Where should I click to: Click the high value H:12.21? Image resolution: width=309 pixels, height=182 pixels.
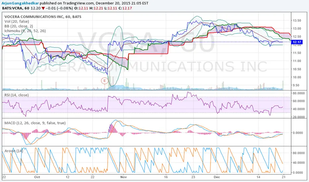(x=96, y=8)
